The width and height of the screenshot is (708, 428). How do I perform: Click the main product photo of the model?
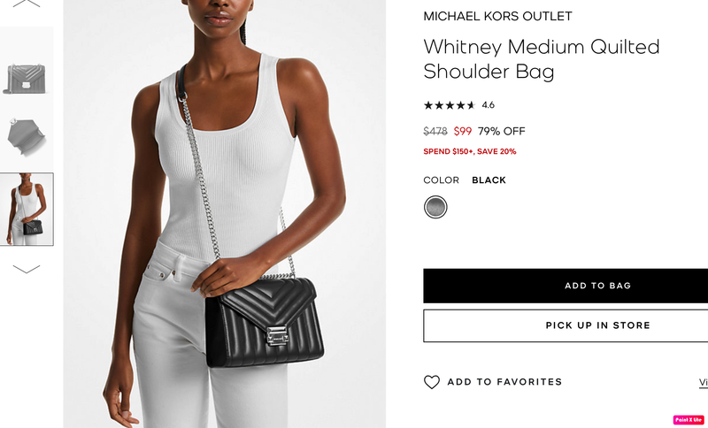[225, 214]
